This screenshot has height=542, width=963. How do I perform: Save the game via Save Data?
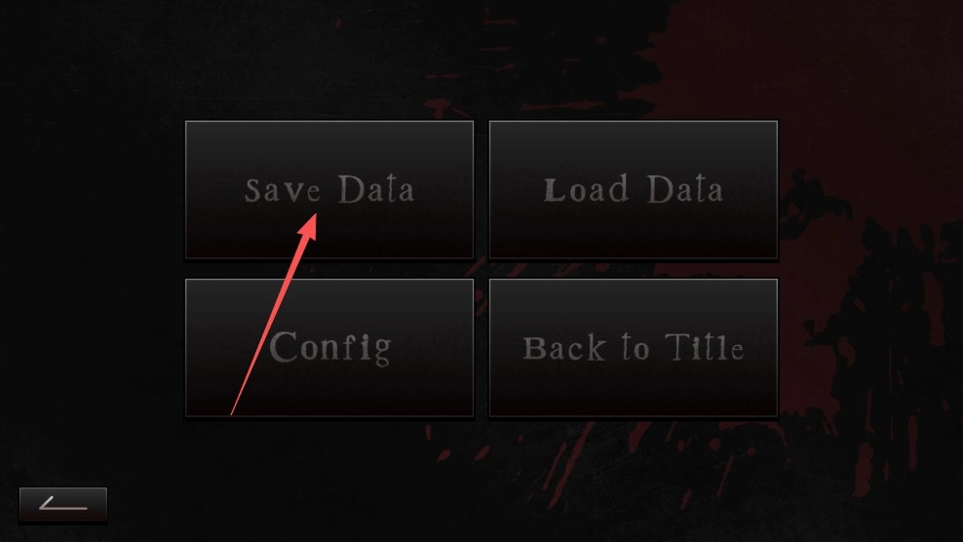click(329, 189)
